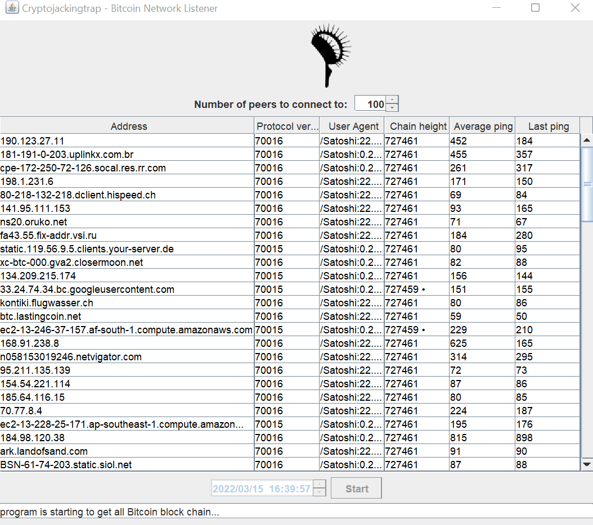Image resolution: width=593 pixels, height=525 pixels.
Task: Select the row for 198.1.231.6
Action: pyautogui.click(x=290, y=181)
